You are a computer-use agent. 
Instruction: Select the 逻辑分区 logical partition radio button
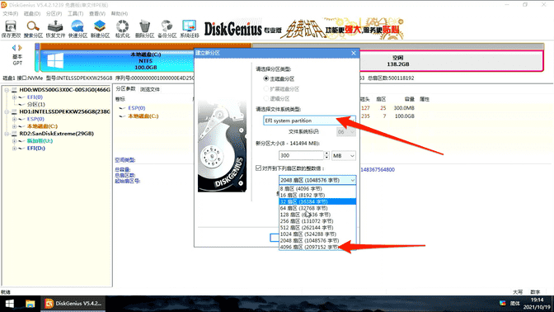266,98
